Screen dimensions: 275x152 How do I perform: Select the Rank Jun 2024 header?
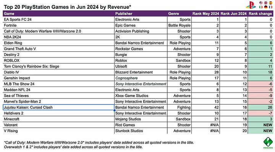[x=234, y=13]
